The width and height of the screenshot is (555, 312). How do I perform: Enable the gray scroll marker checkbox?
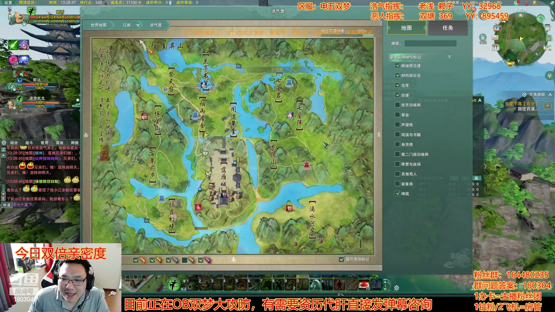coord(185,260)
